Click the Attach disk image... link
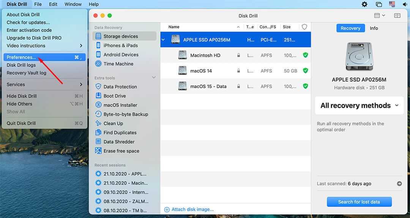 (x=189, y=209)
